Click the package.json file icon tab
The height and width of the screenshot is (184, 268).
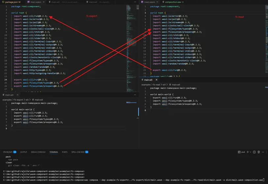click(3, 2)
